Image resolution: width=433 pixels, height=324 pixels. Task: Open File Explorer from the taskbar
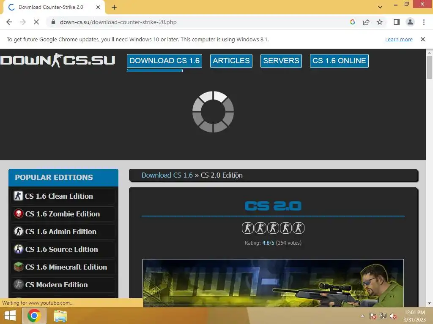(x=60, y=316)
